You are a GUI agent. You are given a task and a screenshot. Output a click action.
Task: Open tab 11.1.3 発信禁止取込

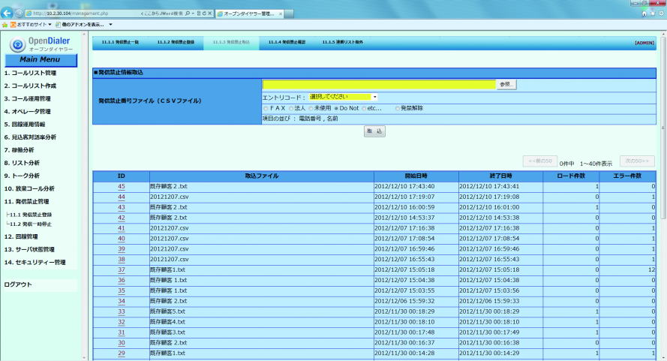pos(231,42)
